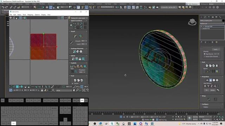Viewport: 225px width, 126px height.
Task: Select the Map Channel radio button
Action: pyautogui.click(x=205, y=54)
